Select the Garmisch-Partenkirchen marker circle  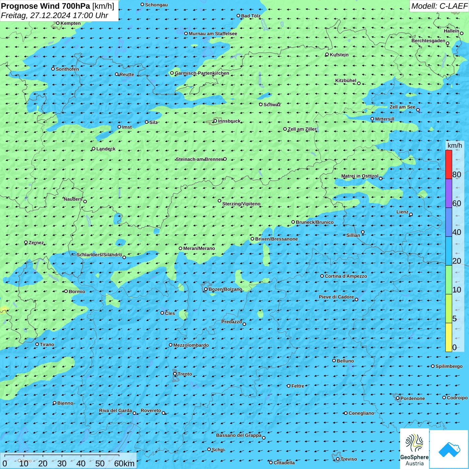point(172,73)
